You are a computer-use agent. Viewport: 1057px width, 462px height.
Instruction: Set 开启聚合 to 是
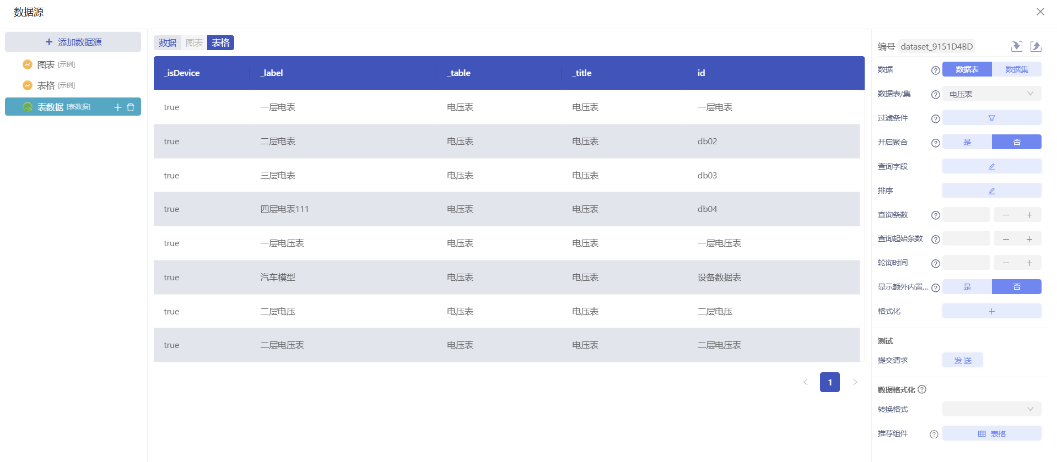click(967, 142)
